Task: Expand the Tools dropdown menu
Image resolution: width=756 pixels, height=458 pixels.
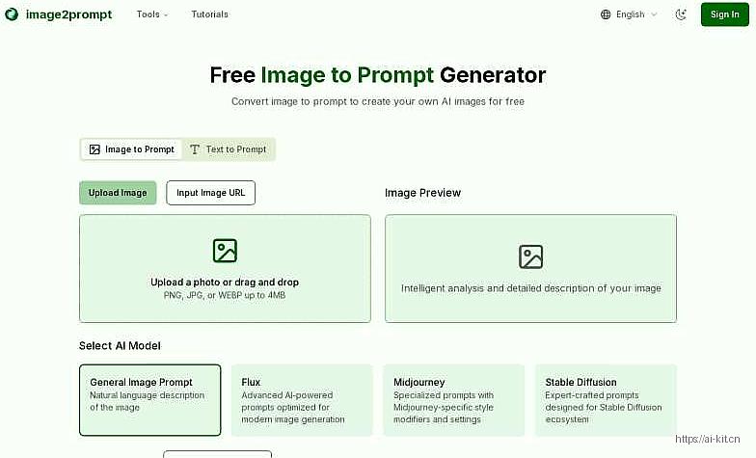Action: click(x=152, y=14)
